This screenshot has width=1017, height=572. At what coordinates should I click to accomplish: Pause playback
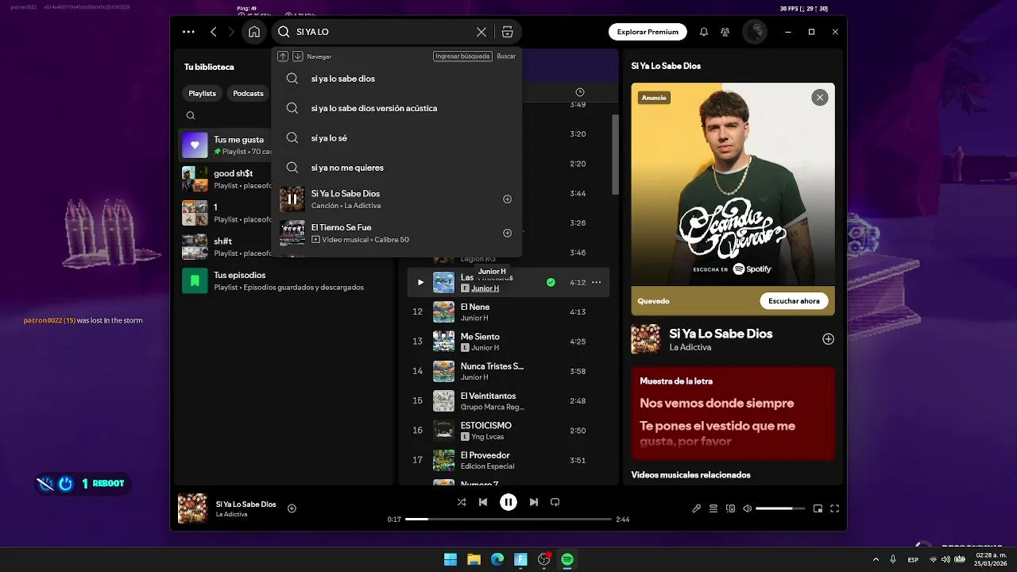(x=508, y=502)
